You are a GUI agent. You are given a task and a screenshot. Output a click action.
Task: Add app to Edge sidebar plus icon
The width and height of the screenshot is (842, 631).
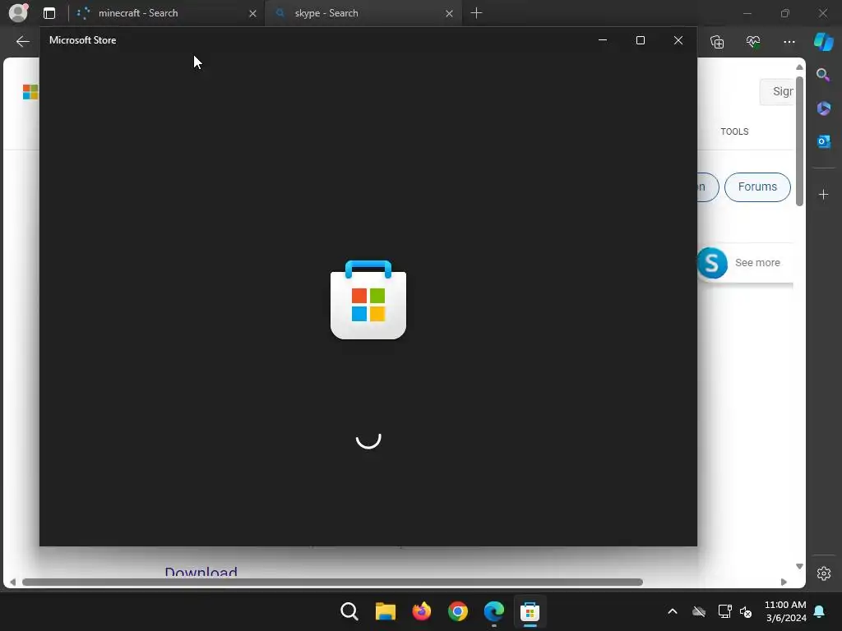pos(824,194)
